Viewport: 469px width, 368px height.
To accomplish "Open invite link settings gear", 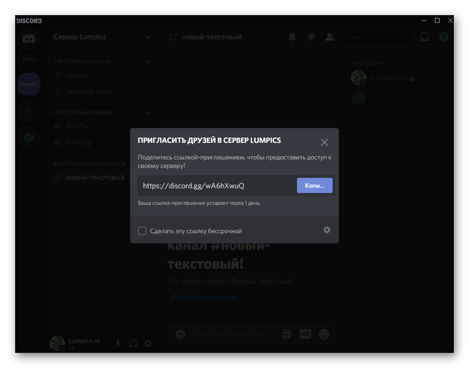I will [x=326, y=230].
